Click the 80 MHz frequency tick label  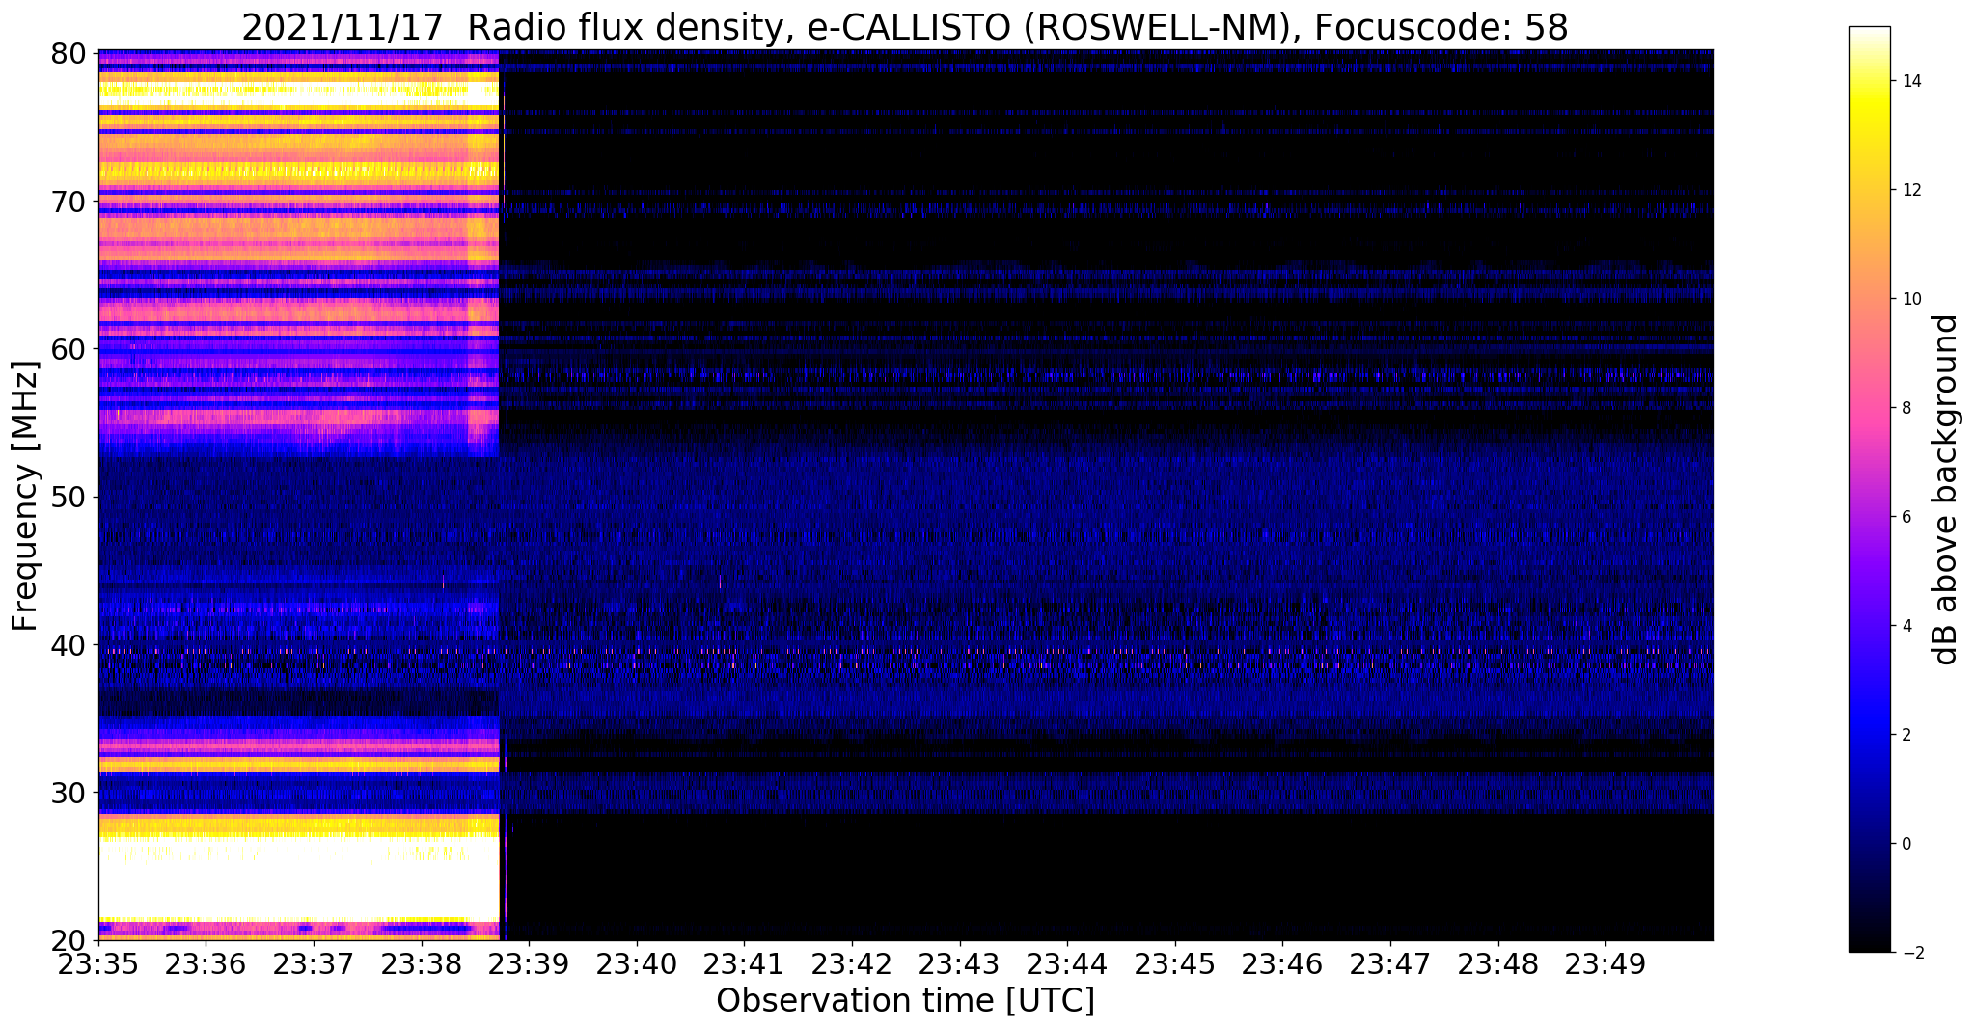(68, 53)
